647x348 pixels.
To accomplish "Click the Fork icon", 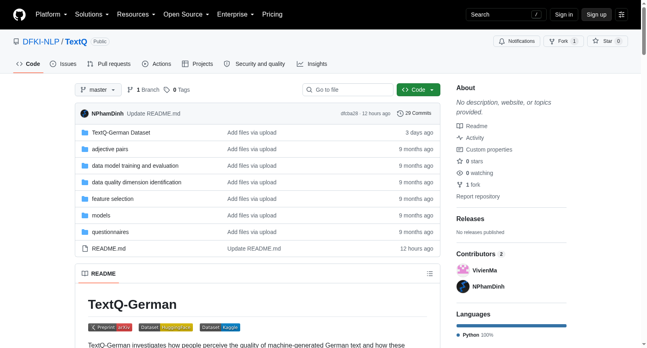I will 552,41.
